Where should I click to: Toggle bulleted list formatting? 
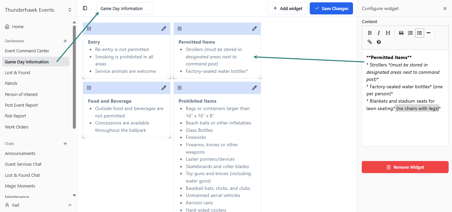(x=419, y=33)
